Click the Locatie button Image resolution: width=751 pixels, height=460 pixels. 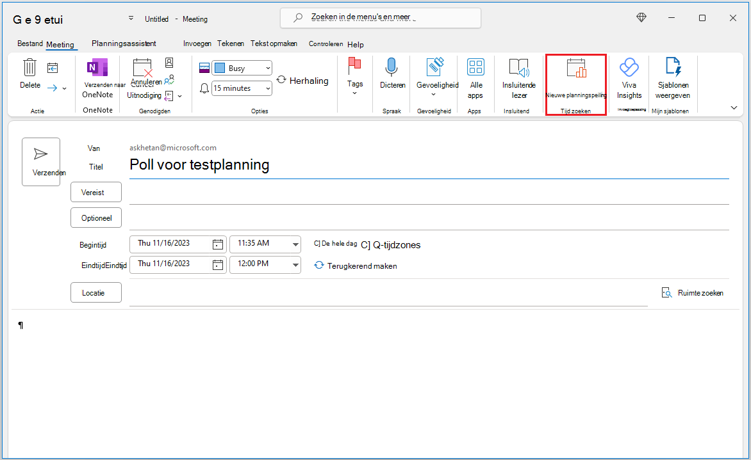tap(95, 292)
